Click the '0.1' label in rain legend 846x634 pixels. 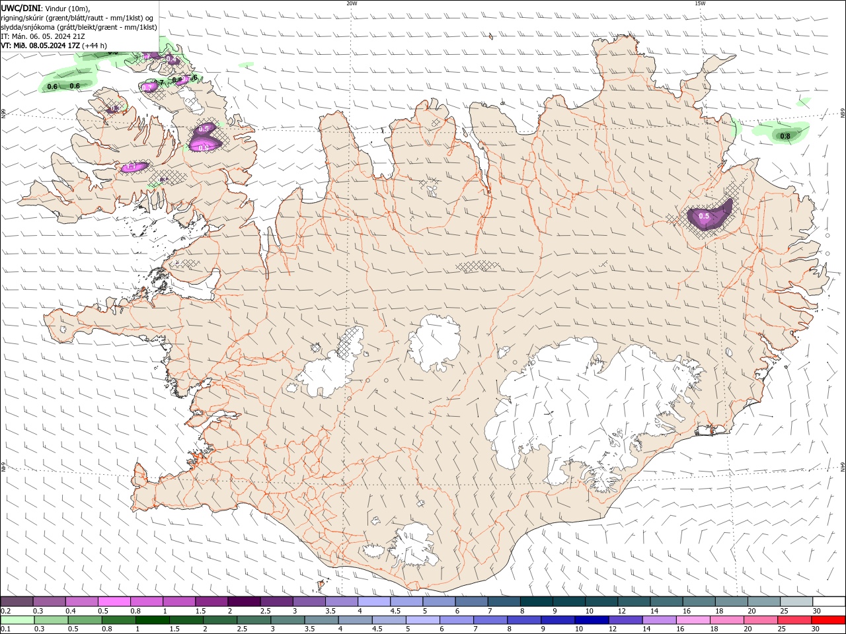(6, 629)
